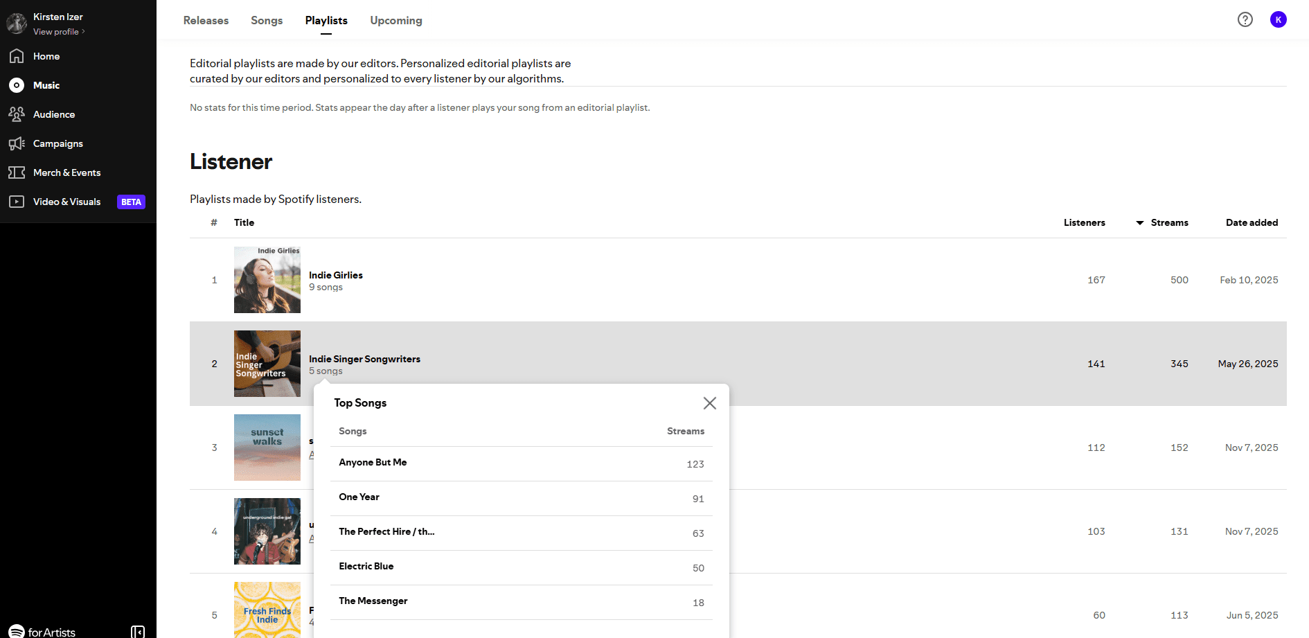Open the Indie Singer Songwriters playlist title
The height and width of the screenshot is (638, 1309).
[x=364, y=359]
